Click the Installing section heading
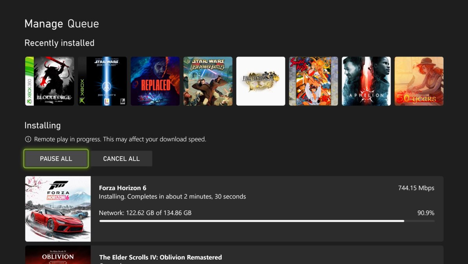Viewport: 468px width, 264px height. [x=43, y=126]
